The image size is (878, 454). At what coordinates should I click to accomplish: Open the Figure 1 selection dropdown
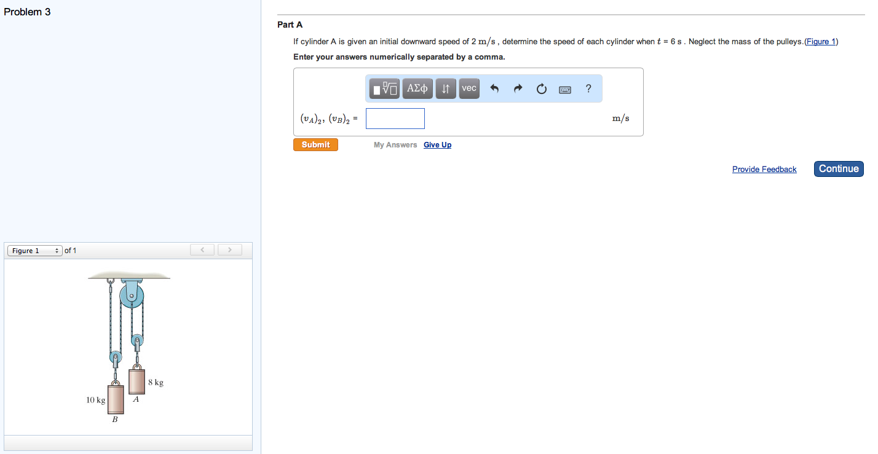pyautogui.click(x=34, y=250)
